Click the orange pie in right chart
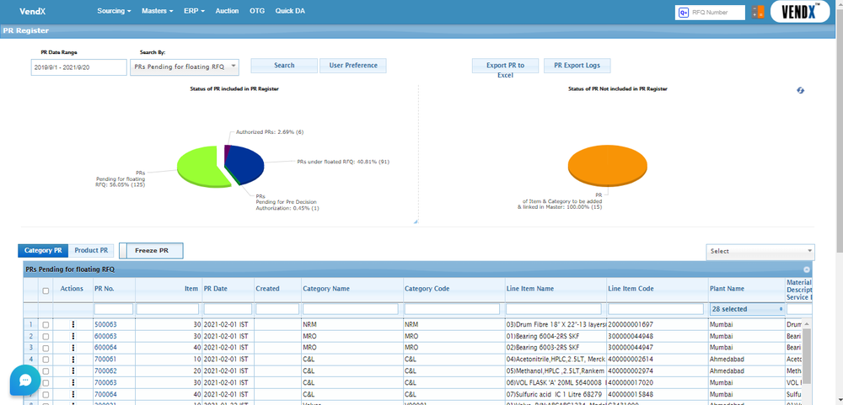The image size is (843, 405). (607, 164)
